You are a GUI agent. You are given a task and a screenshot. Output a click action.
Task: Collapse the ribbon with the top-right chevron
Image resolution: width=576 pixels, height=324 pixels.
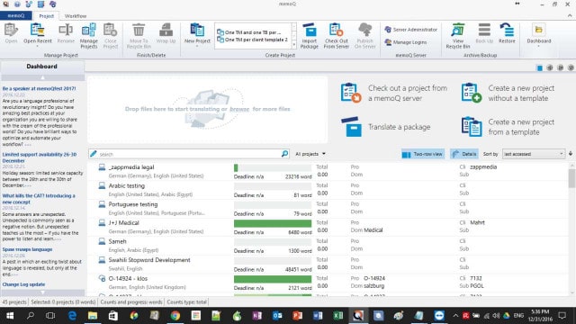[570, 16]
